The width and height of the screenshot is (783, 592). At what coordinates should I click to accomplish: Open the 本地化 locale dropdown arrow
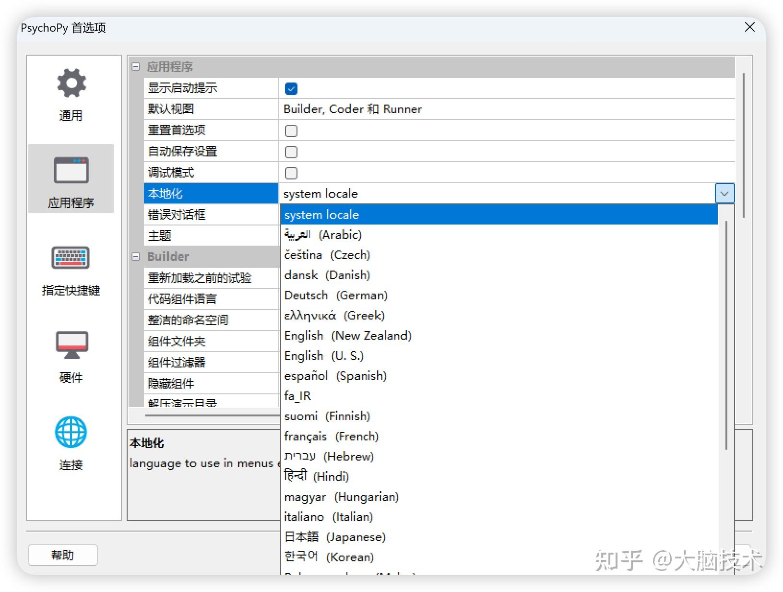point(724,193)
